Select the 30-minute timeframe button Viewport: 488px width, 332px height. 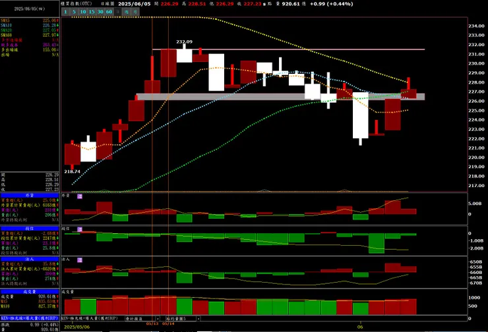coord(100,12)
